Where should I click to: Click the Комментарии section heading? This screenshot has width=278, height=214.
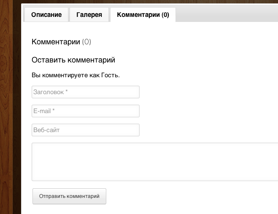point(56,42)
